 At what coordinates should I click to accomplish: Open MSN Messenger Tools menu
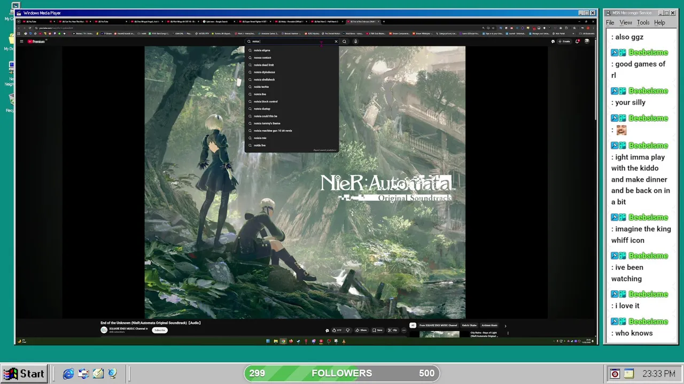643,23
